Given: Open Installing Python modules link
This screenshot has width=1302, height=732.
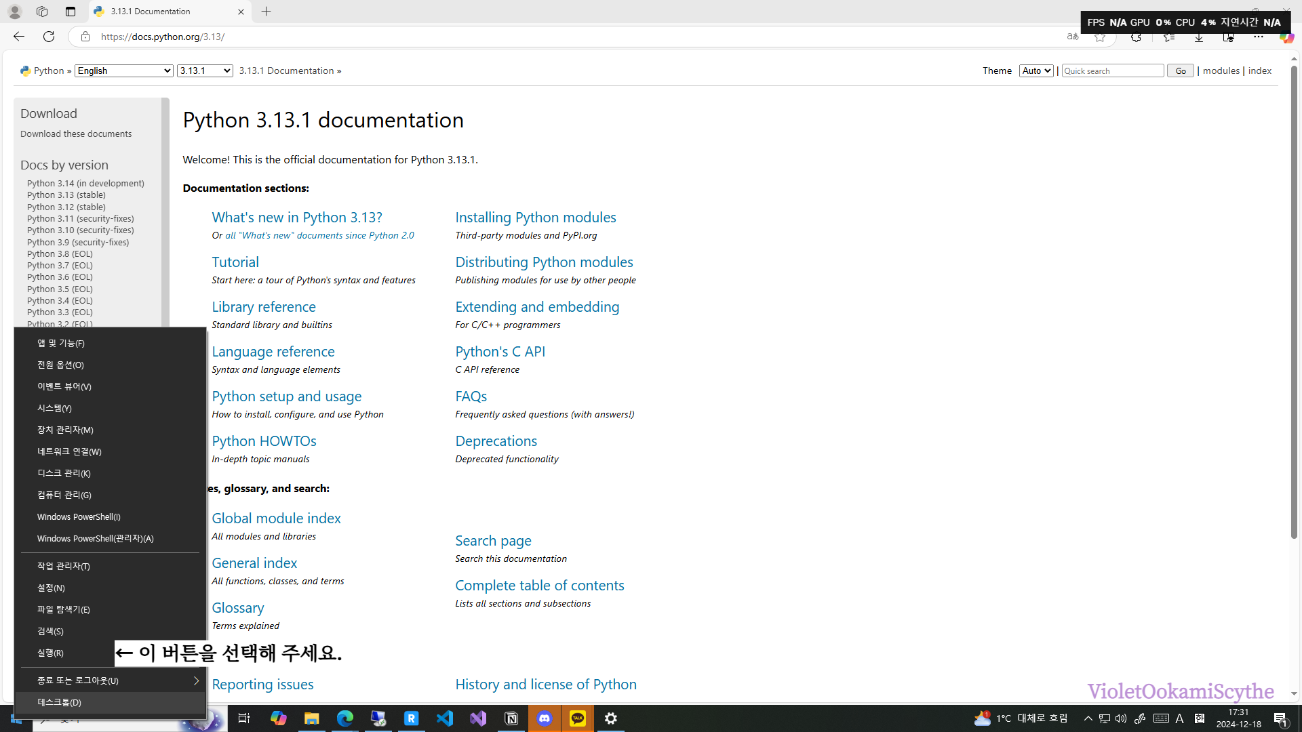Looking at the screenshot, I should (x=536, y=217).
